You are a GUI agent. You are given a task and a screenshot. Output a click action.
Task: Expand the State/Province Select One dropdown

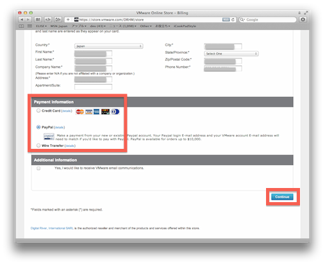click(x=231, y=53)
